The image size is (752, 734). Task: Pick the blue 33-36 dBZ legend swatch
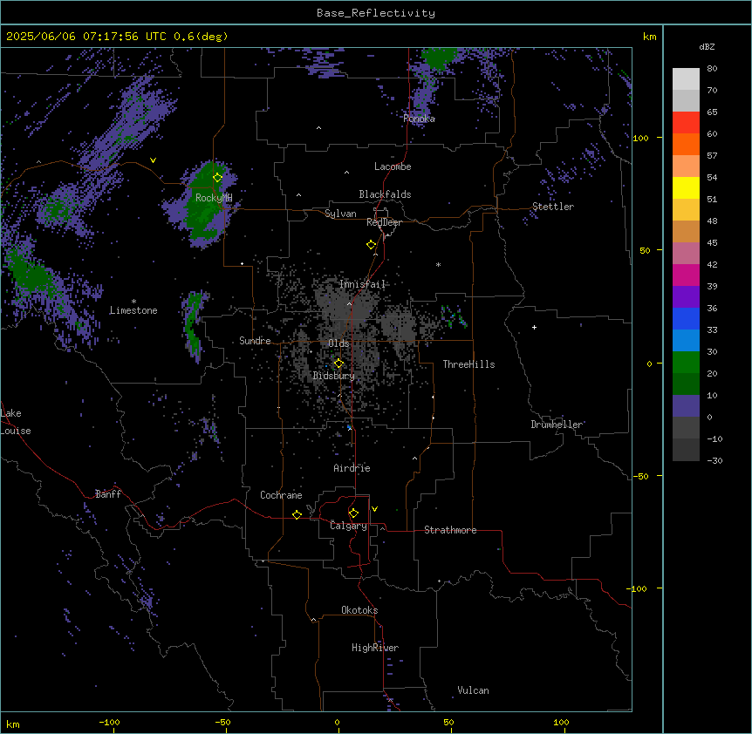[686, 318]
